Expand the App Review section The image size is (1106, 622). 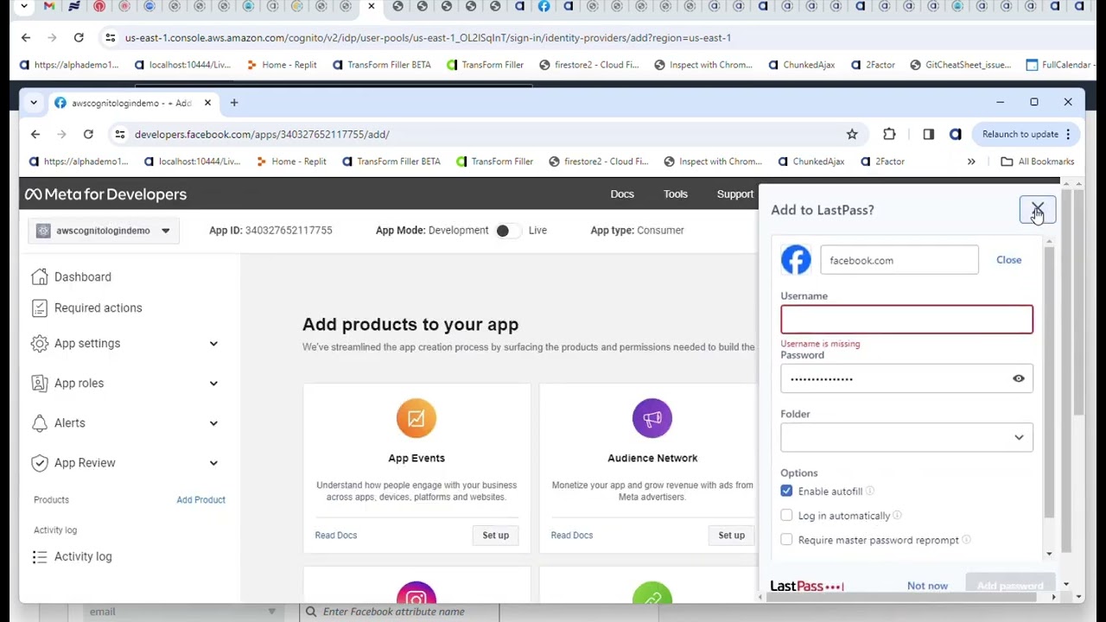click(x=213, y=463)
